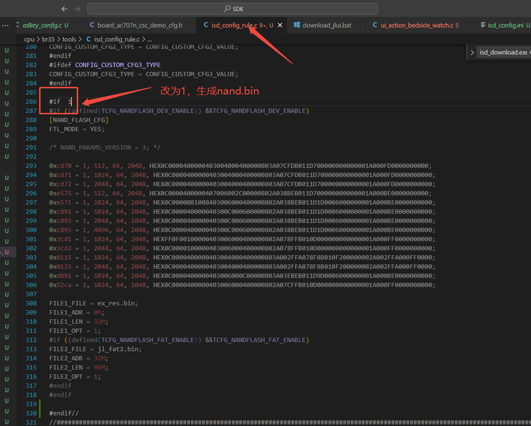Open the tools breadcrumb folder
The width and height of the screenshot is (531, 426).
point(69,40)
